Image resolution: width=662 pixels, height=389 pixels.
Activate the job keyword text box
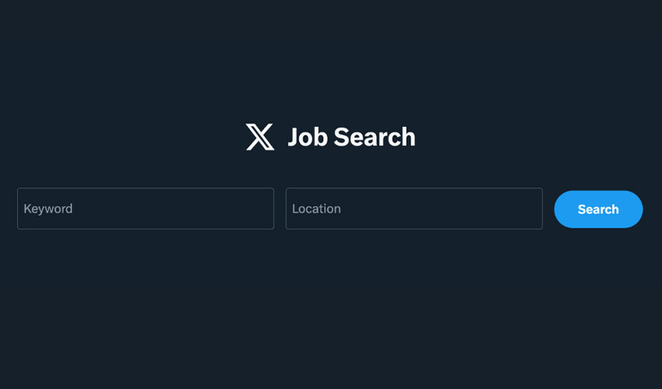coord(146,209)
